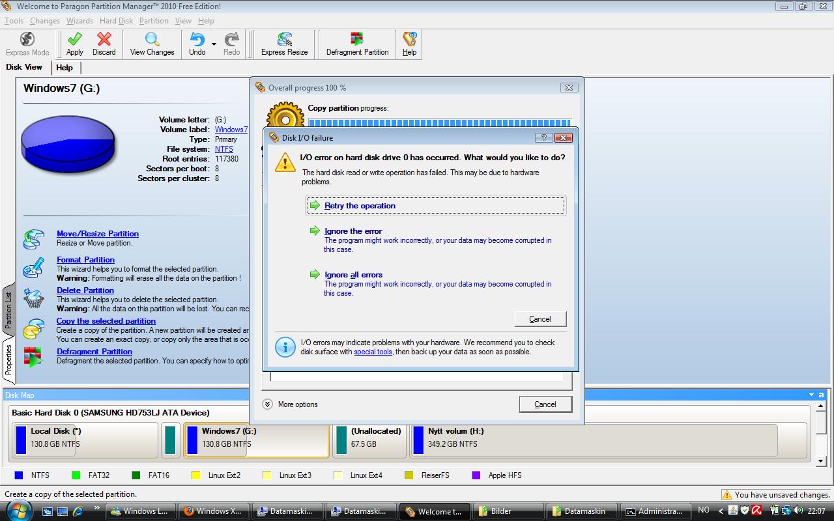Select the Unallocated 67.5 GB block
Viewport: 834px width, 521px height.
370,440
